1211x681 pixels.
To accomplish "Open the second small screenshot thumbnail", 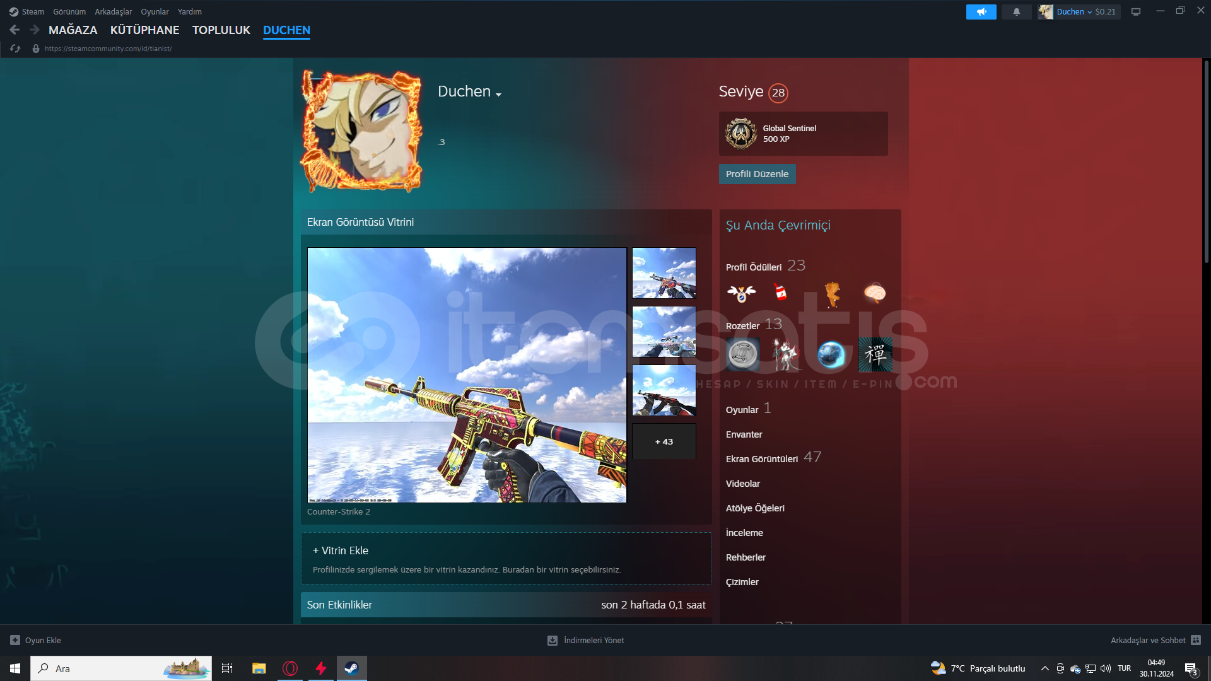I will 664,332.
